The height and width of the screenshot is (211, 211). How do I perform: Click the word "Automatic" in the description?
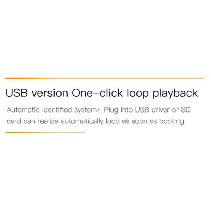pos(23,110)
